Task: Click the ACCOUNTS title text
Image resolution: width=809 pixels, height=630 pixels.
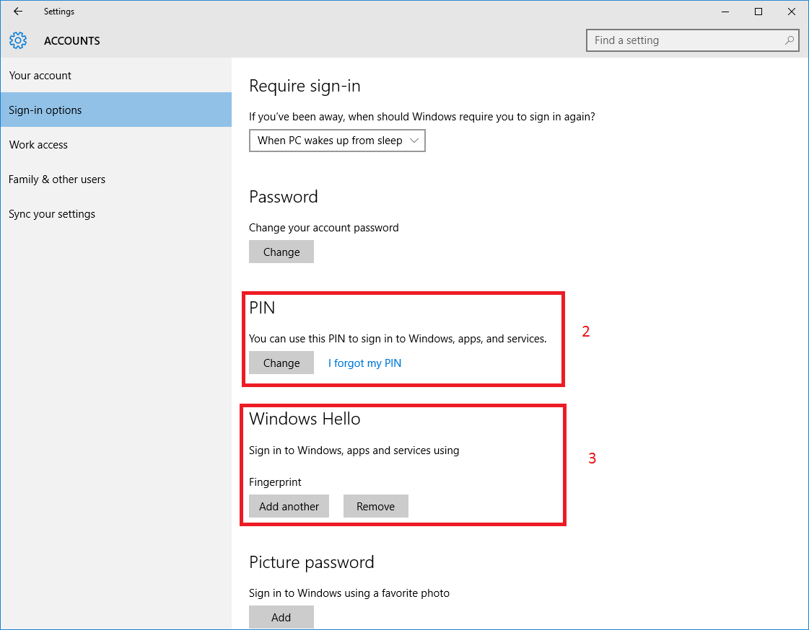Action: [71, 40]
